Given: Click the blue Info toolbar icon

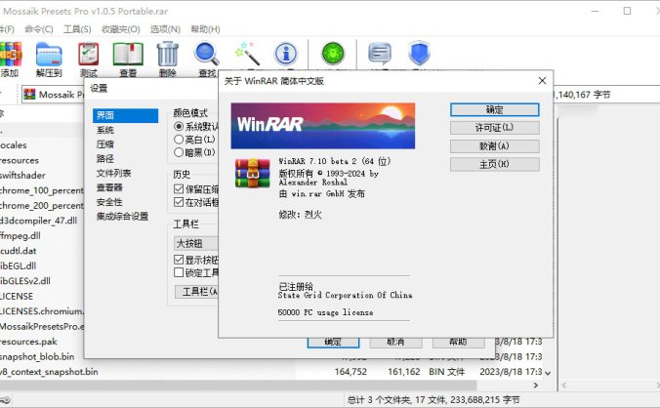Looking at the screenshot, I should [286, 54].
